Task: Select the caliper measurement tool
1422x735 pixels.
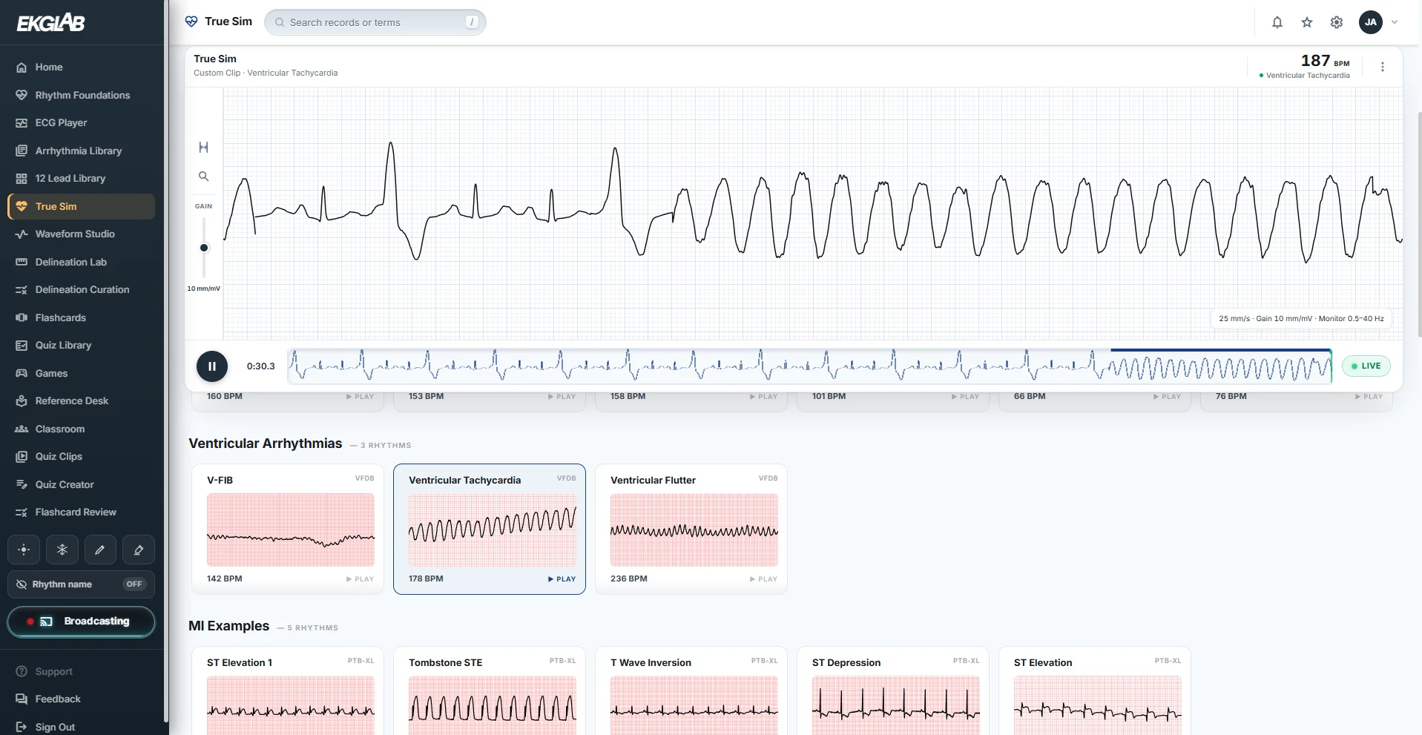Action: (203, 148)
